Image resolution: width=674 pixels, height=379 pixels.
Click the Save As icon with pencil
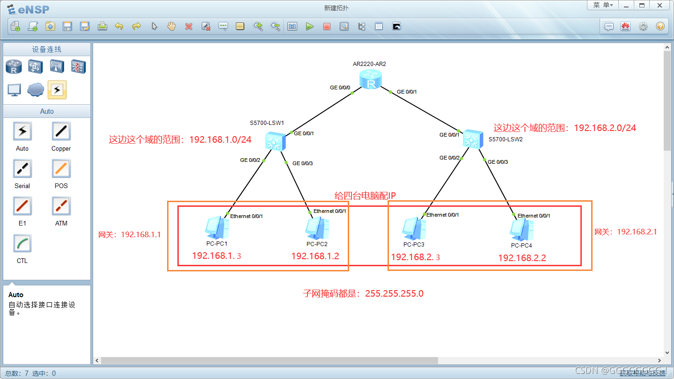tap(85, 26)
